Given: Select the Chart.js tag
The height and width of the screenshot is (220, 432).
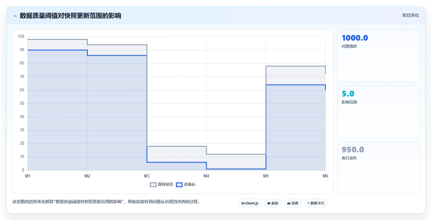Looking at the screenshot, I should 250,203.
